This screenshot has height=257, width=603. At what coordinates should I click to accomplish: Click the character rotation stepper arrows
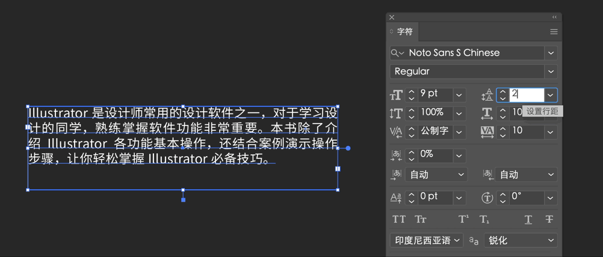click(x=502, y=198)
